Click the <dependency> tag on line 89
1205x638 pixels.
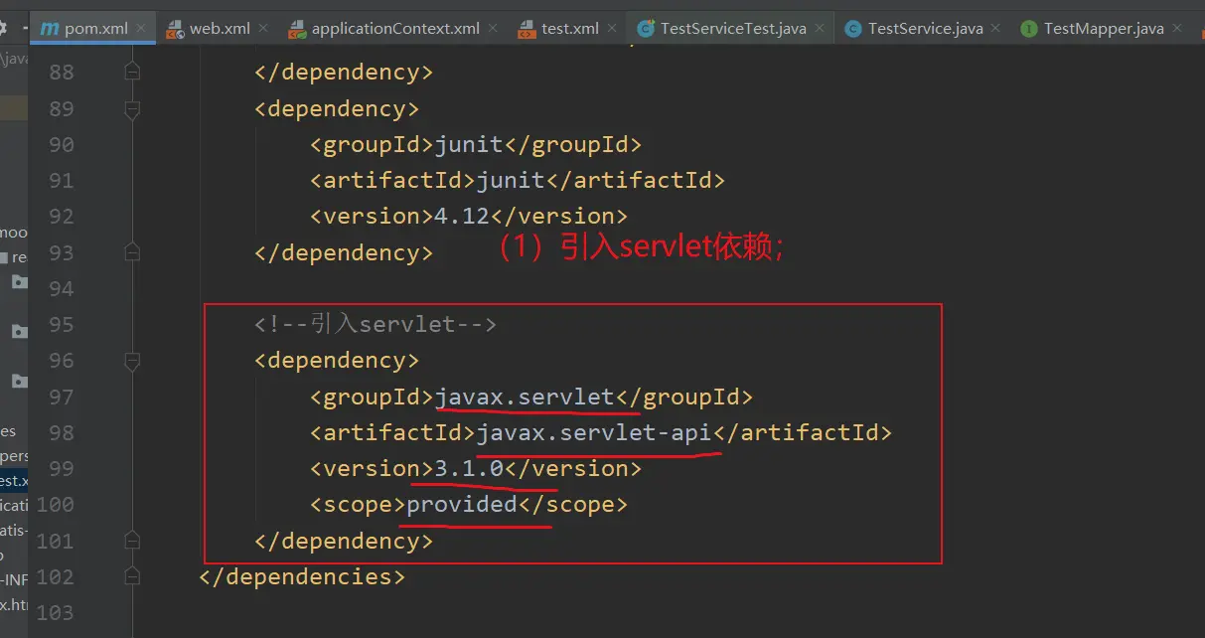tap(337, 108)
